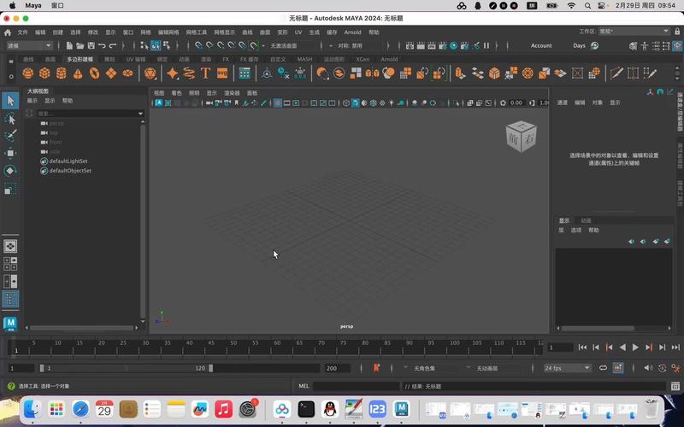Viewport: 684px width, 427px height.
Task: Open the 24 fps frame rate dropdown
Action: click(567, 368)
